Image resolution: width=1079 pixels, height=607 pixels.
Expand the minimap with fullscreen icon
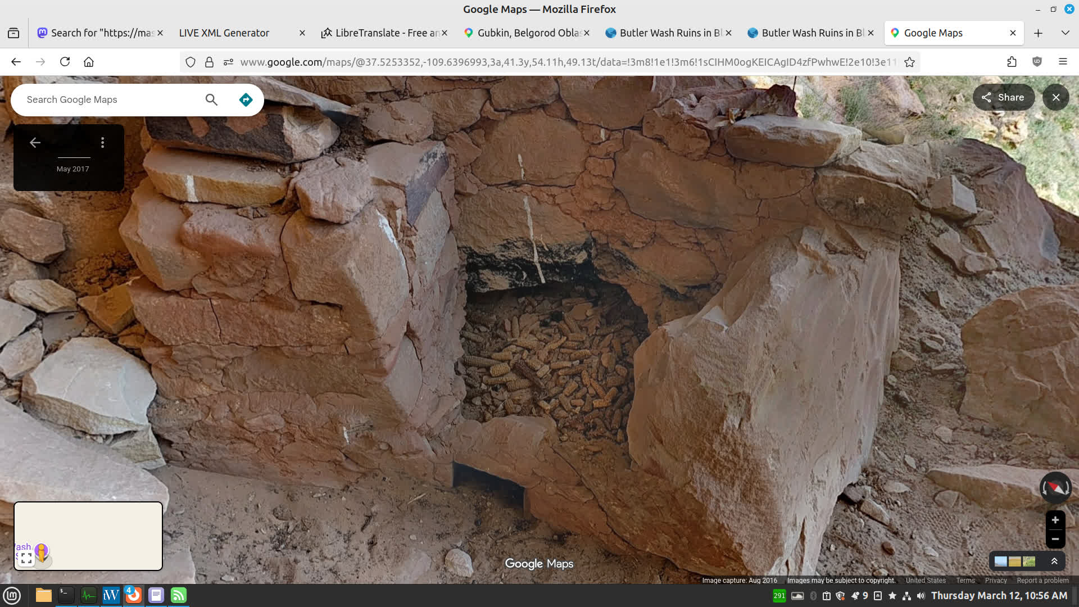point(26,559)
